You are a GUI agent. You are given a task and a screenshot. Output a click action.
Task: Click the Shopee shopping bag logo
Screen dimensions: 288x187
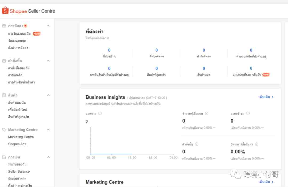(x=5, y=10)
